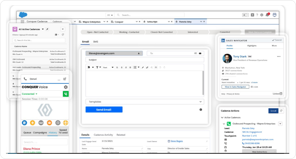Switch to the SMS tab

(96, 42)
